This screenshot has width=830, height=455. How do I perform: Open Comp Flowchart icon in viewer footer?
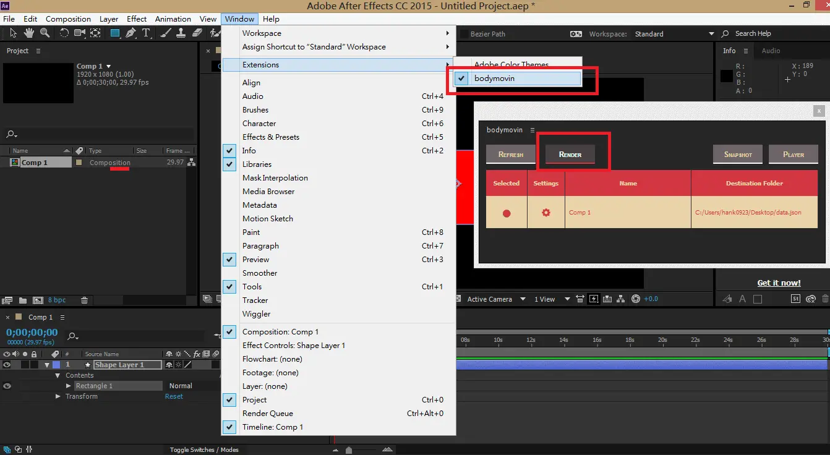click(620, 299)
